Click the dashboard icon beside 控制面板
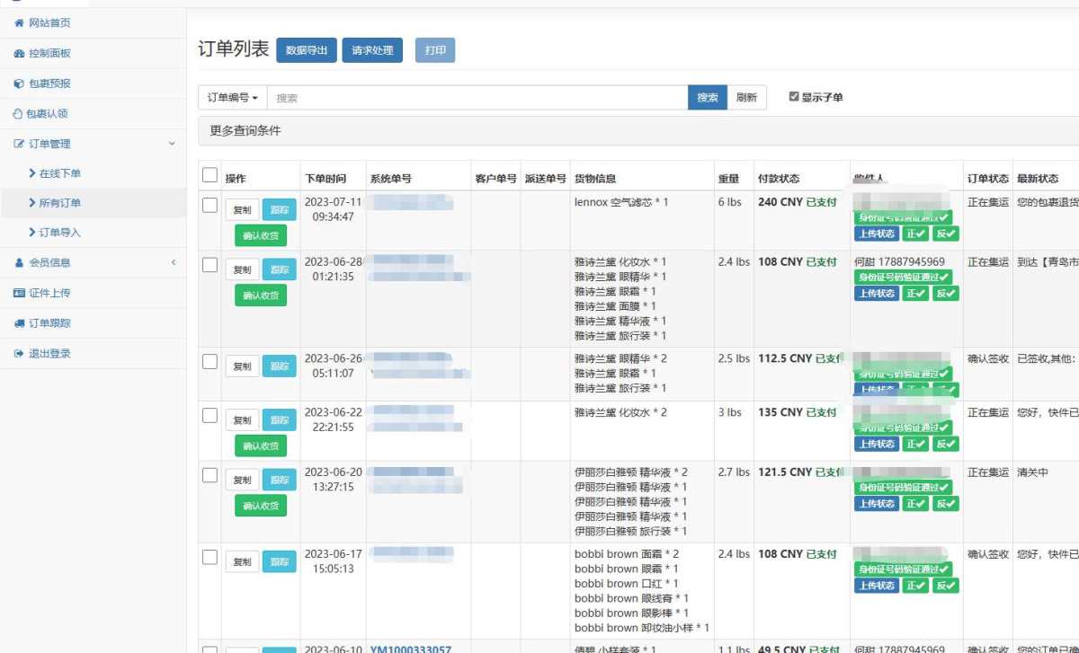Screen dimensions: 1079x653 pos(19,53)
